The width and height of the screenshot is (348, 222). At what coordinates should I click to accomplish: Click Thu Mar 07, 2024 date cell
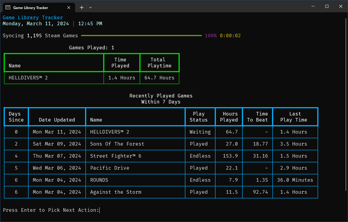[57, 156]
